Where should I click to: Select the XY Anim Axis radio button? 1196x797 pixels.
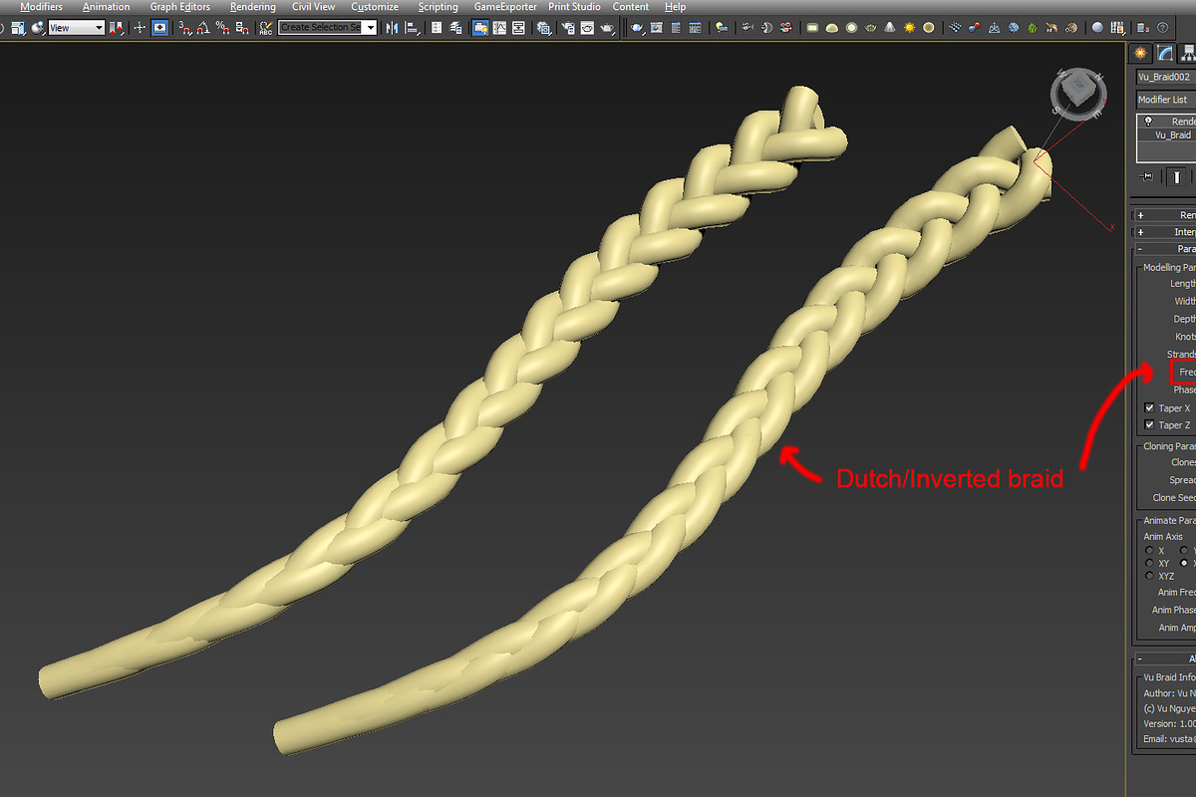tap(1149, 563)
